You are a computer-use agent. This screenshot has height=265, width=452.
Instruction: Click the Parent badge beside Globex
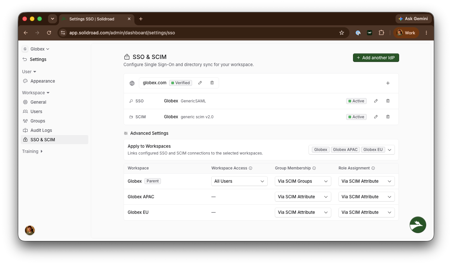153,181
